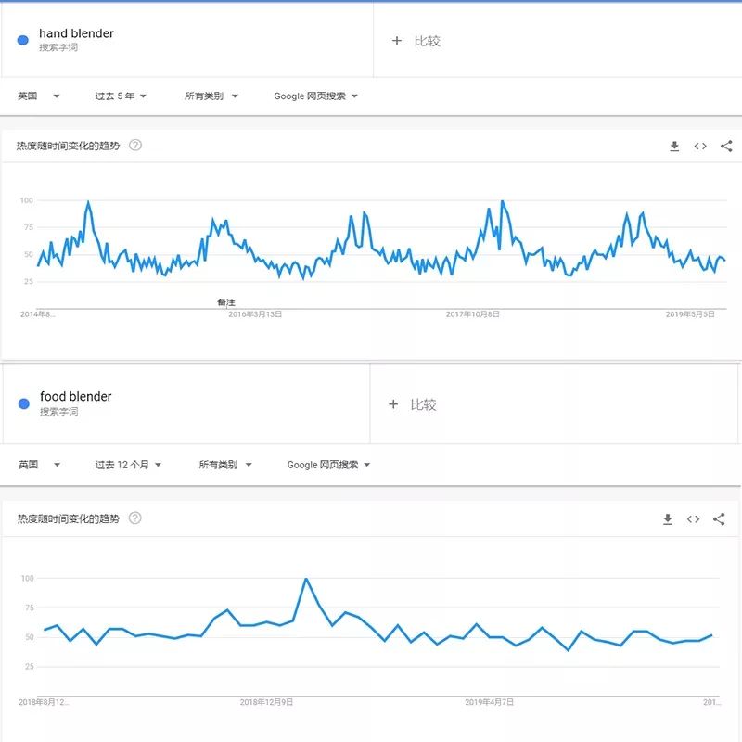Open category dropdown under food blender
Viewport: 742px width, 742px height.
click(224, 465)
